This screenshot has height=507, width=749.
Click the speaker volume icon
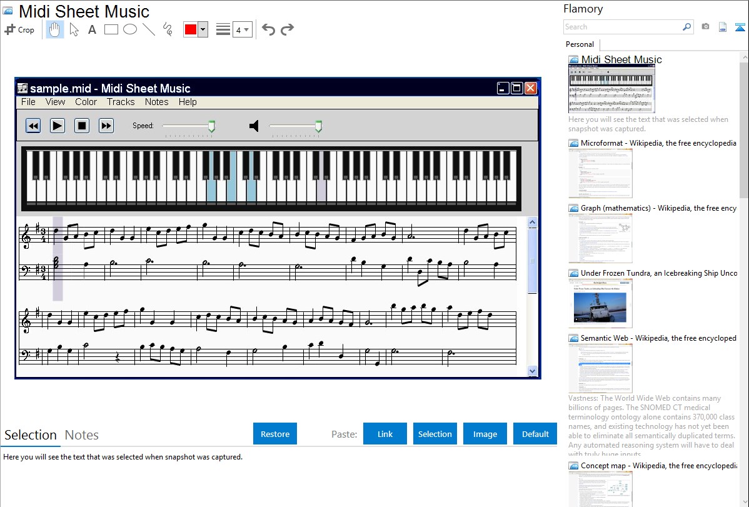(254, 126)
